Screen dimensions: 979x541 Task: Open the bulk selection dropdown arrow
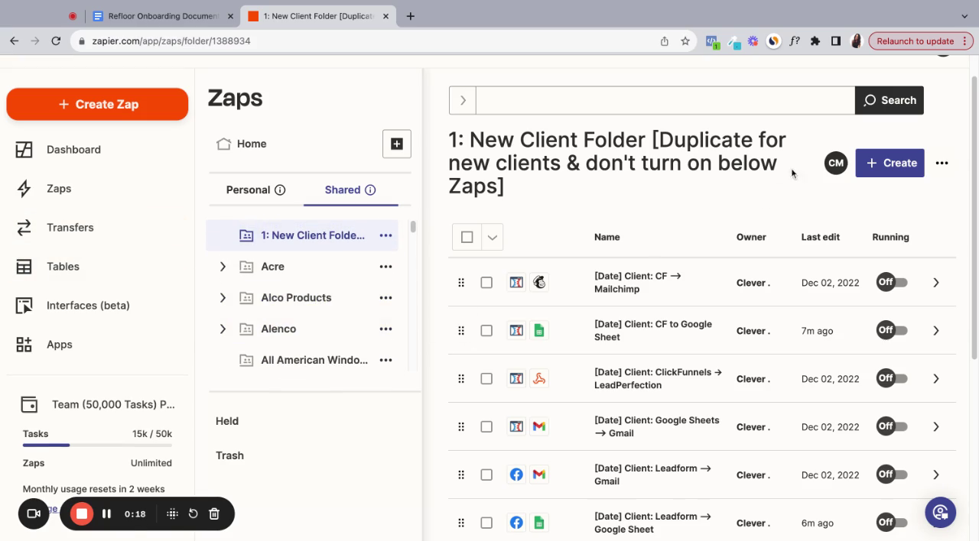(493, 237)
